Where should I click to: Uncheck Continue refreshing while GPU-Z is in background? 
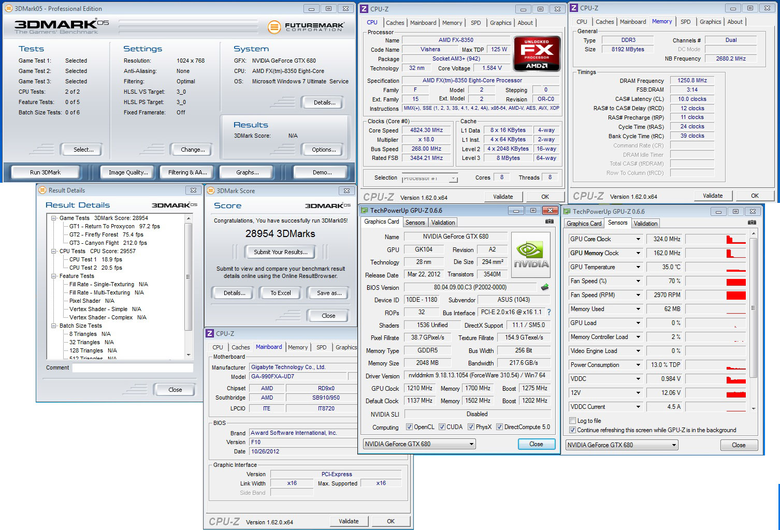[x=572, y=430]
